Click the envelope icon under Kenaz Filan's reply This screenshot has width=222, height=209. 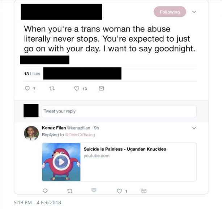[x=144, y=191]
